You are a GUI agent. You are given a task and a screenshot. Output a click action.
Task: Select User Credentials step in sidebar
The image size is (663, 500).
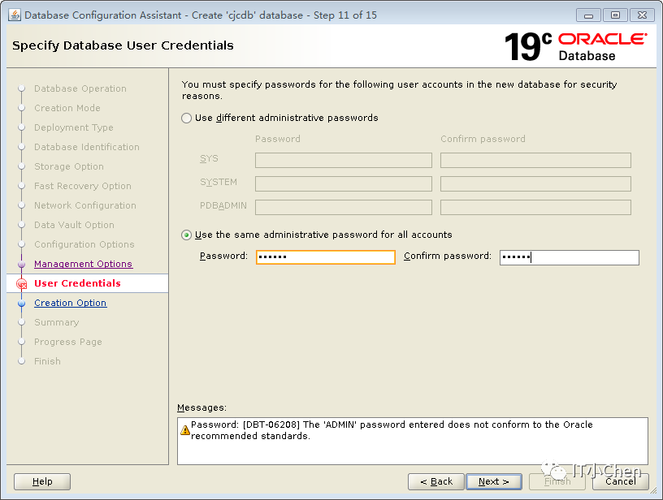pyautogui.click(x=77, y=283)
